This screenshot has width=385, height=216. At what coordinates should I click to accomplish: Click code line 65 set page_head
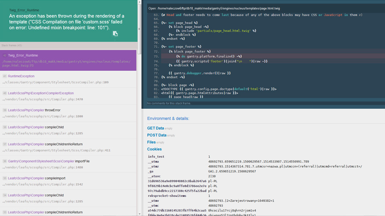click(x=180, y=23)
